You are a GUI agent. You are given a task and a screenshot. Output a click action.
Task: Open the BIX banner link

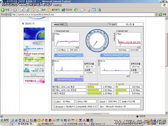pos(34,43)
